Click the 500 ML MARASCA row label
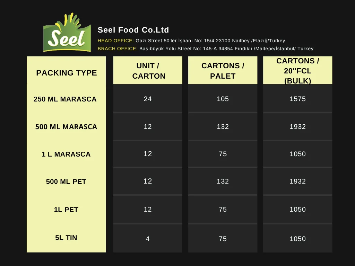 point(66,127)
